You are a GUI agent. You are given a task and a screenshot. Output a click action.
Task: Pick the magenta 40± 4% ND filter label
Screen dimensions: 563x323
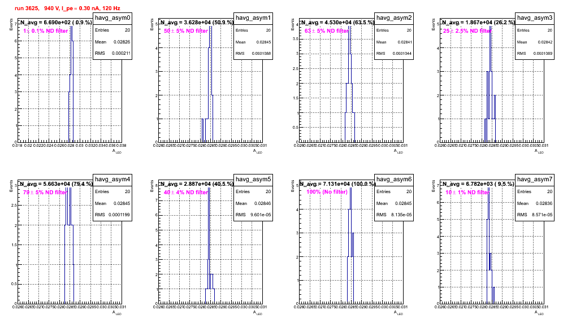point(186,193)
